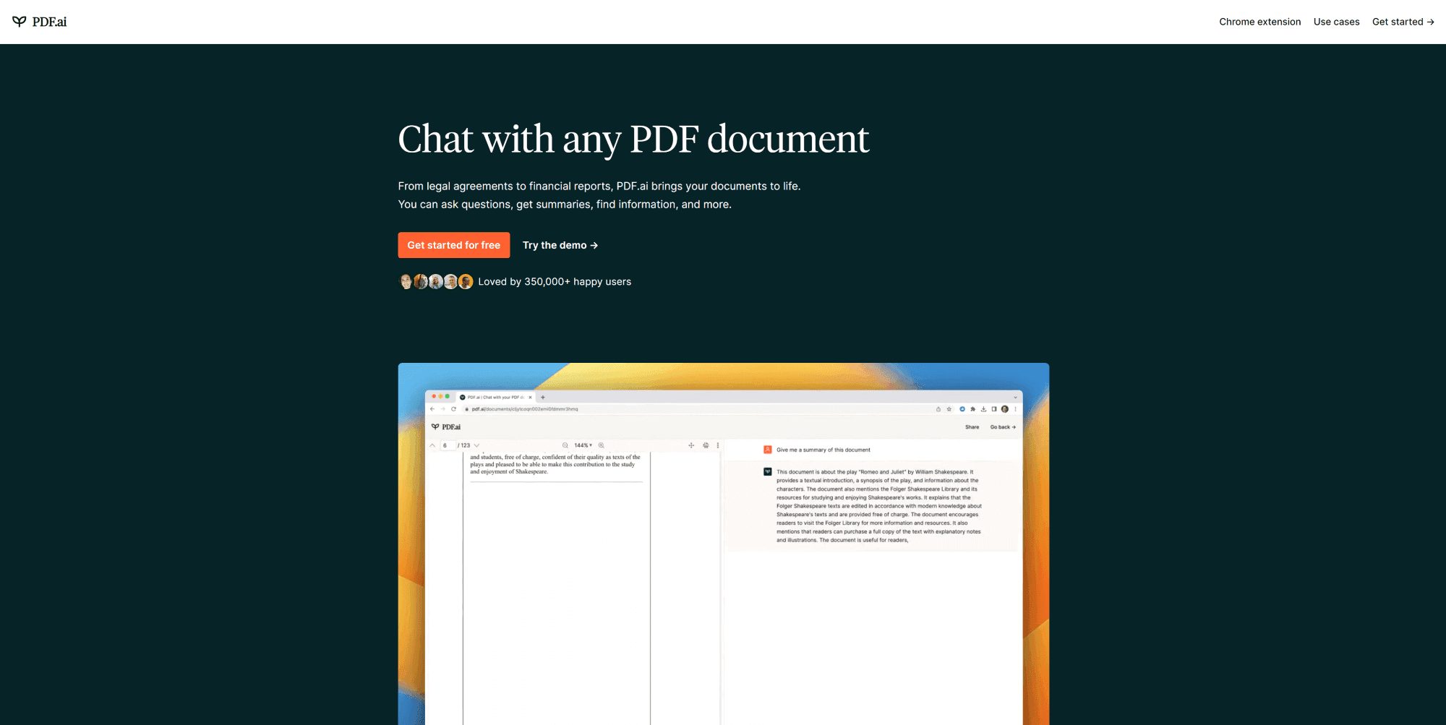This screenshot has width=1446, height=725.
Task: Click the red close dot of the demo browser
Action: [434, 396]
